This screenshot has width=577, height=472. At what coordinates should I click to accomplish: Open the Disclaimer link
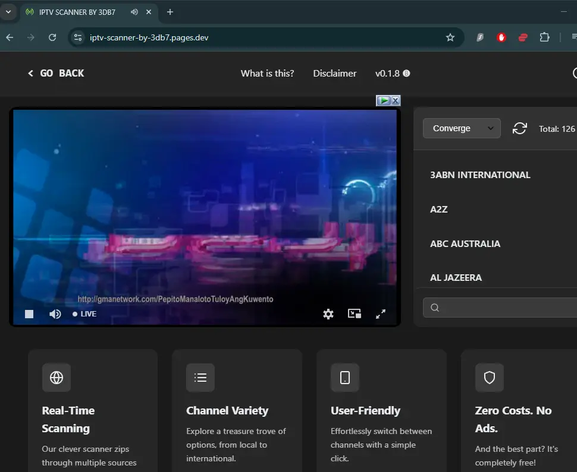pyautogui.click(x=335, y=74)
